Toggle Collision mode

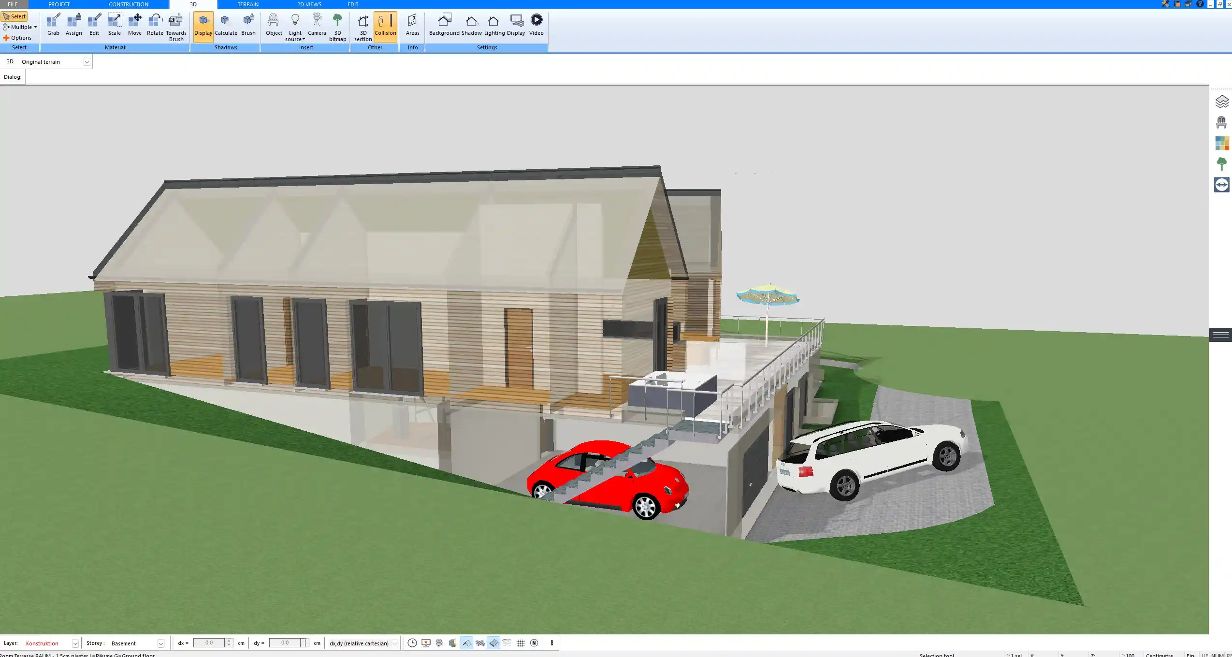click(x=385, y=27)
